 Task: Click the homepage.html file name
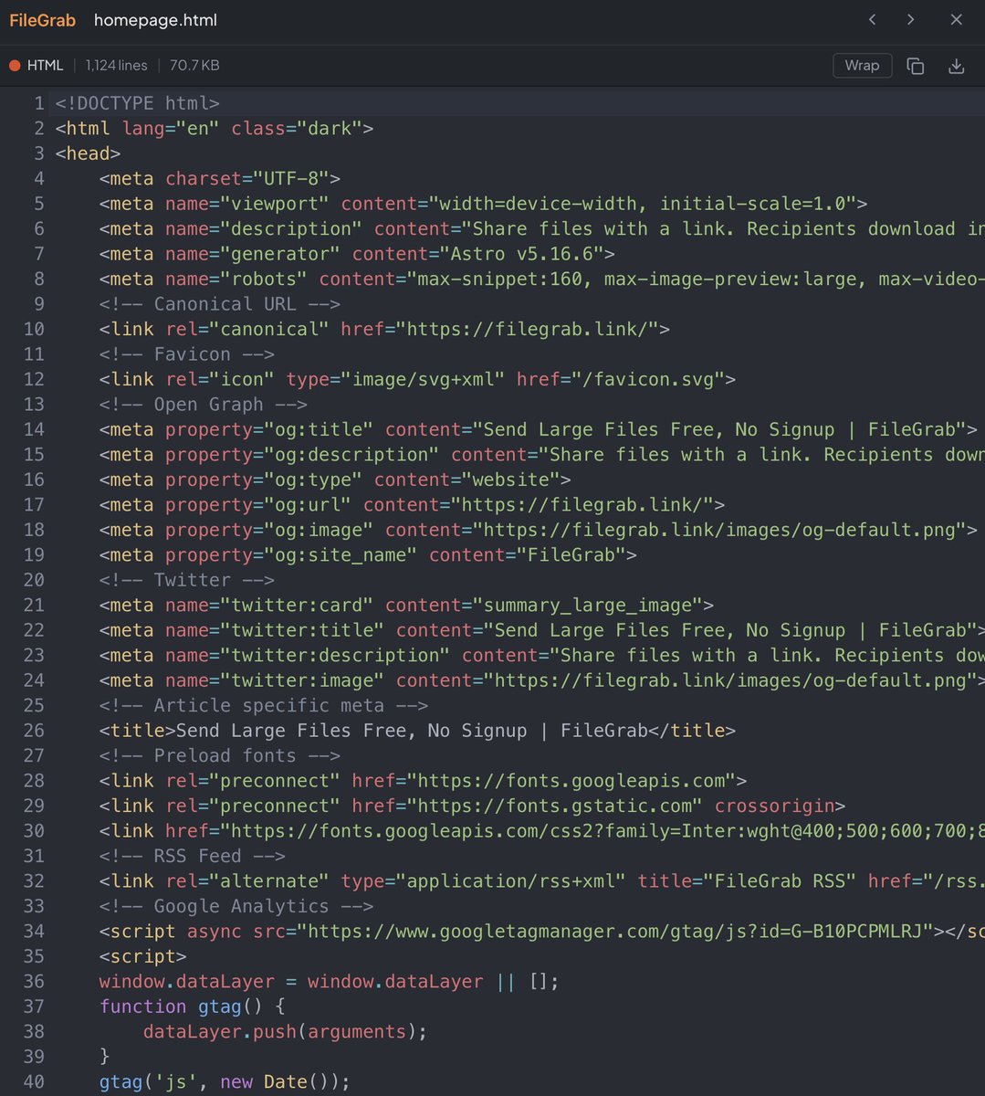[155, 20]
